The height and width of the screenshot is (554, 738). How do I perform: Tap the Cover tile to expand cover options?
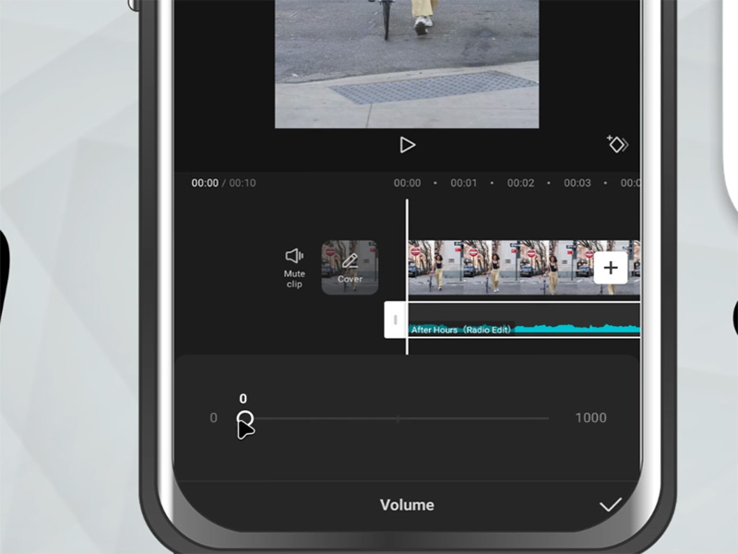[x=350, y=265]
